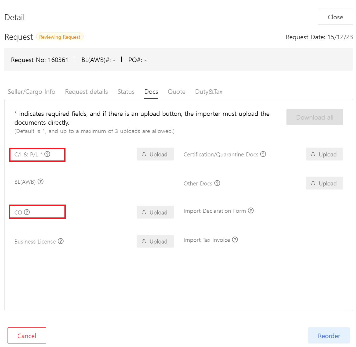This screenshot has height=347, width=356.
Task: Go to the Status tab
Action: click(x=126, y=92)
